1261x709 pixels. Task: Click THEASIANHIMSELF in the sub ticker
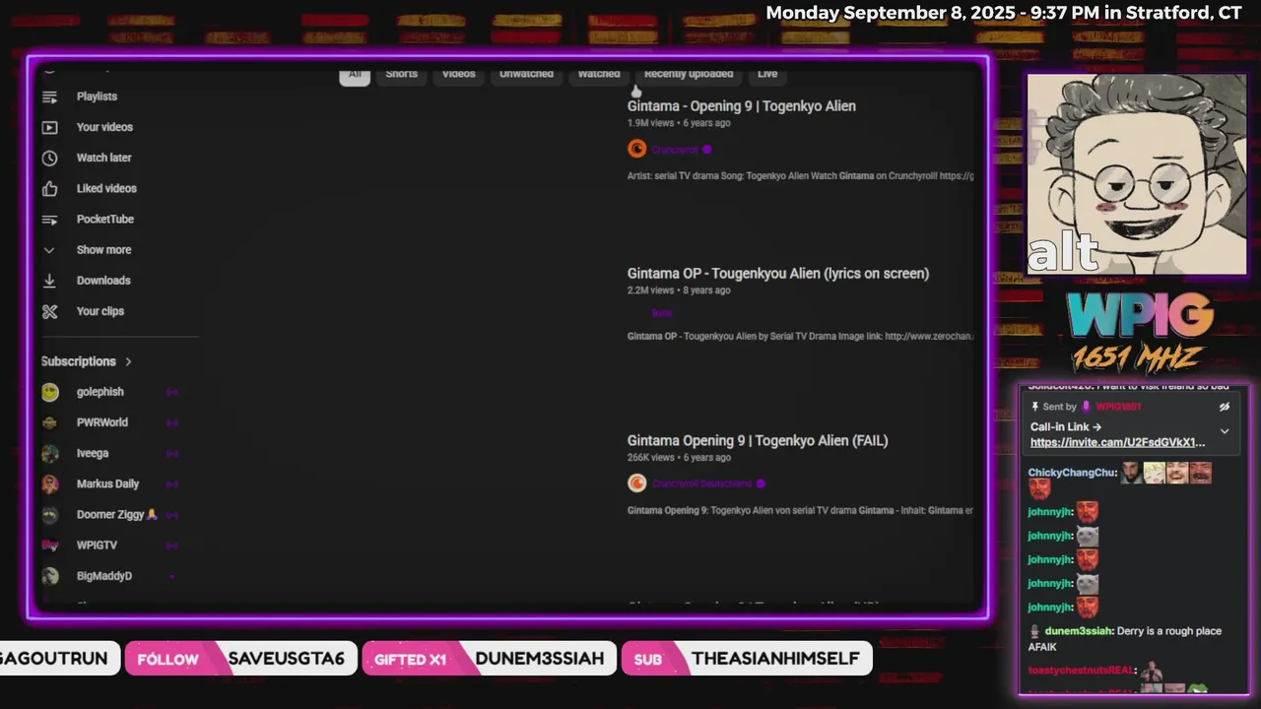pyautogui.click(x=775, y=659)
